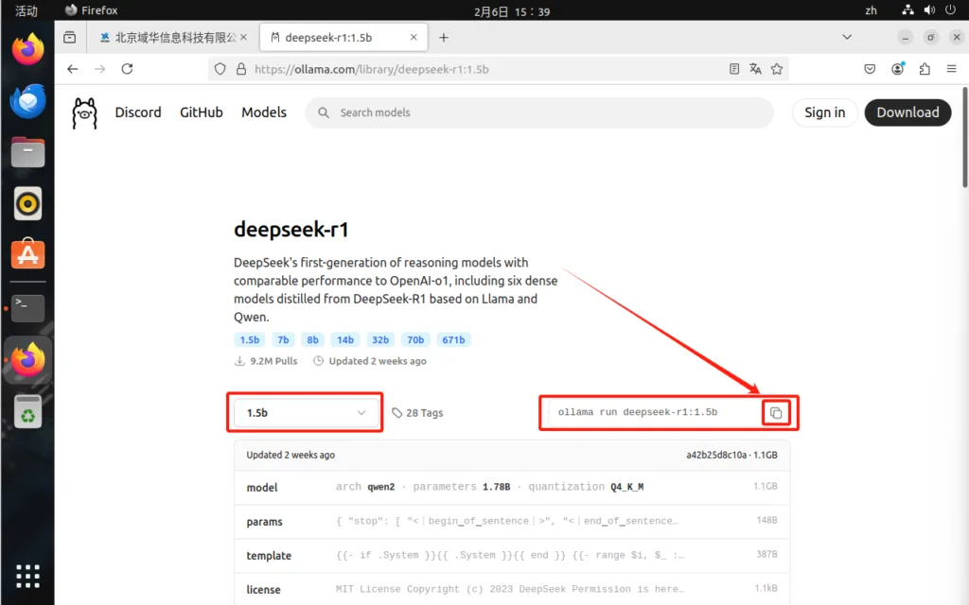Open Firefox hamburger application menu
Image resolution: width=969 pixels, height=605 pixels.
tap(952, 69)
